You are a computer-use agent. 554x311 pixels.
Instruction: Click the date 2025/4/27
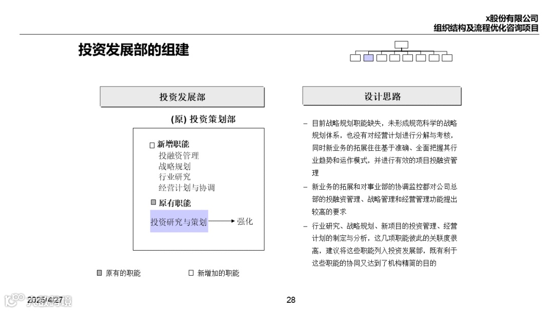(x=45, y=300)
